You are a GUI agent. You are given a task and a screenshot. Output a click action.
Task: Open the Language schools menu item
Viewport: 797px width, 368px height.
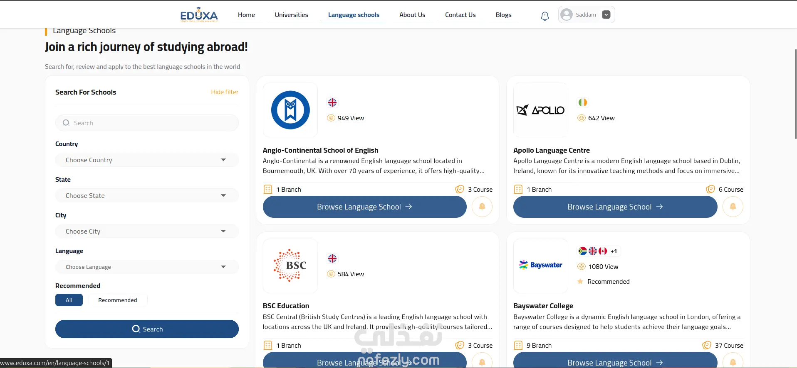pyautogui.click(x=354, y=15)
